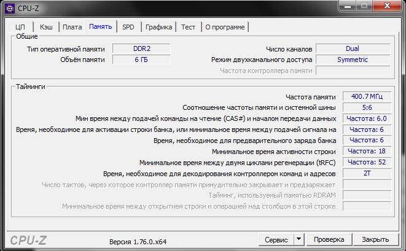Click the 6 ГБ memory size field
Viewport: 406px width, 251px height.
141,60
